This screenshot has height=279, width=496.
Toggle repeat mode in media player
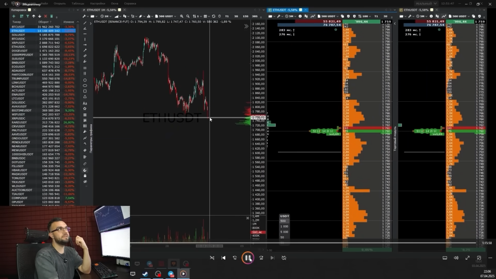pos(284,258)
